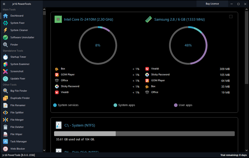The height and width of the screenshot is (158, 249).
Task: Select System Cleaner in sidebar
Action: point(19,30)
